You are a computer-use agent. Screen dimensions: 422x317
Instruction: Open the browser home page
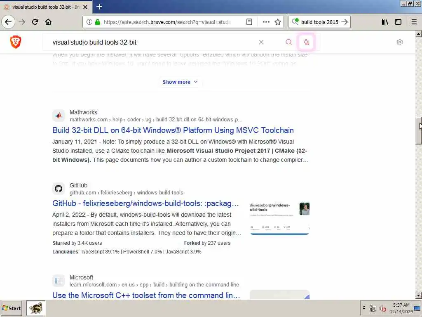[x=48, y=22]
